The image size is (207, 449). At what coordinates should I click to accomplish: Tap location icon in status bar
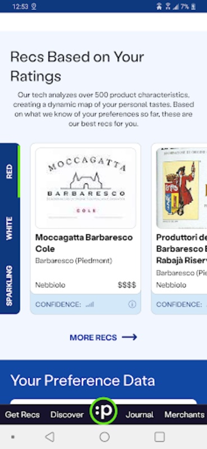[x=34, y=6]
